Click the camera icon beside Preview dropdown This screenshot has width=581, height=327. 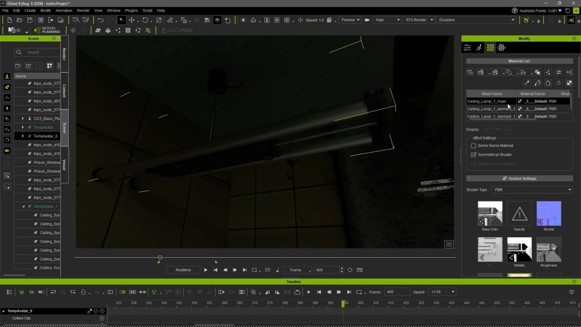coord(367,20)
